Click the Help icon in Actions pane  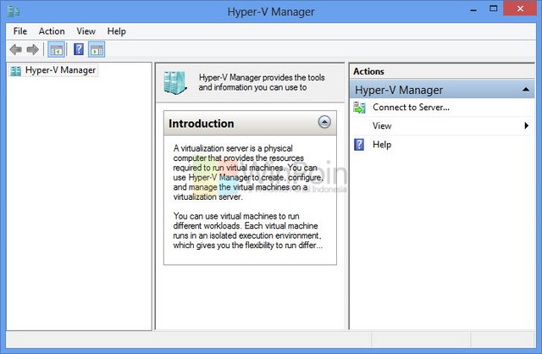359,145
